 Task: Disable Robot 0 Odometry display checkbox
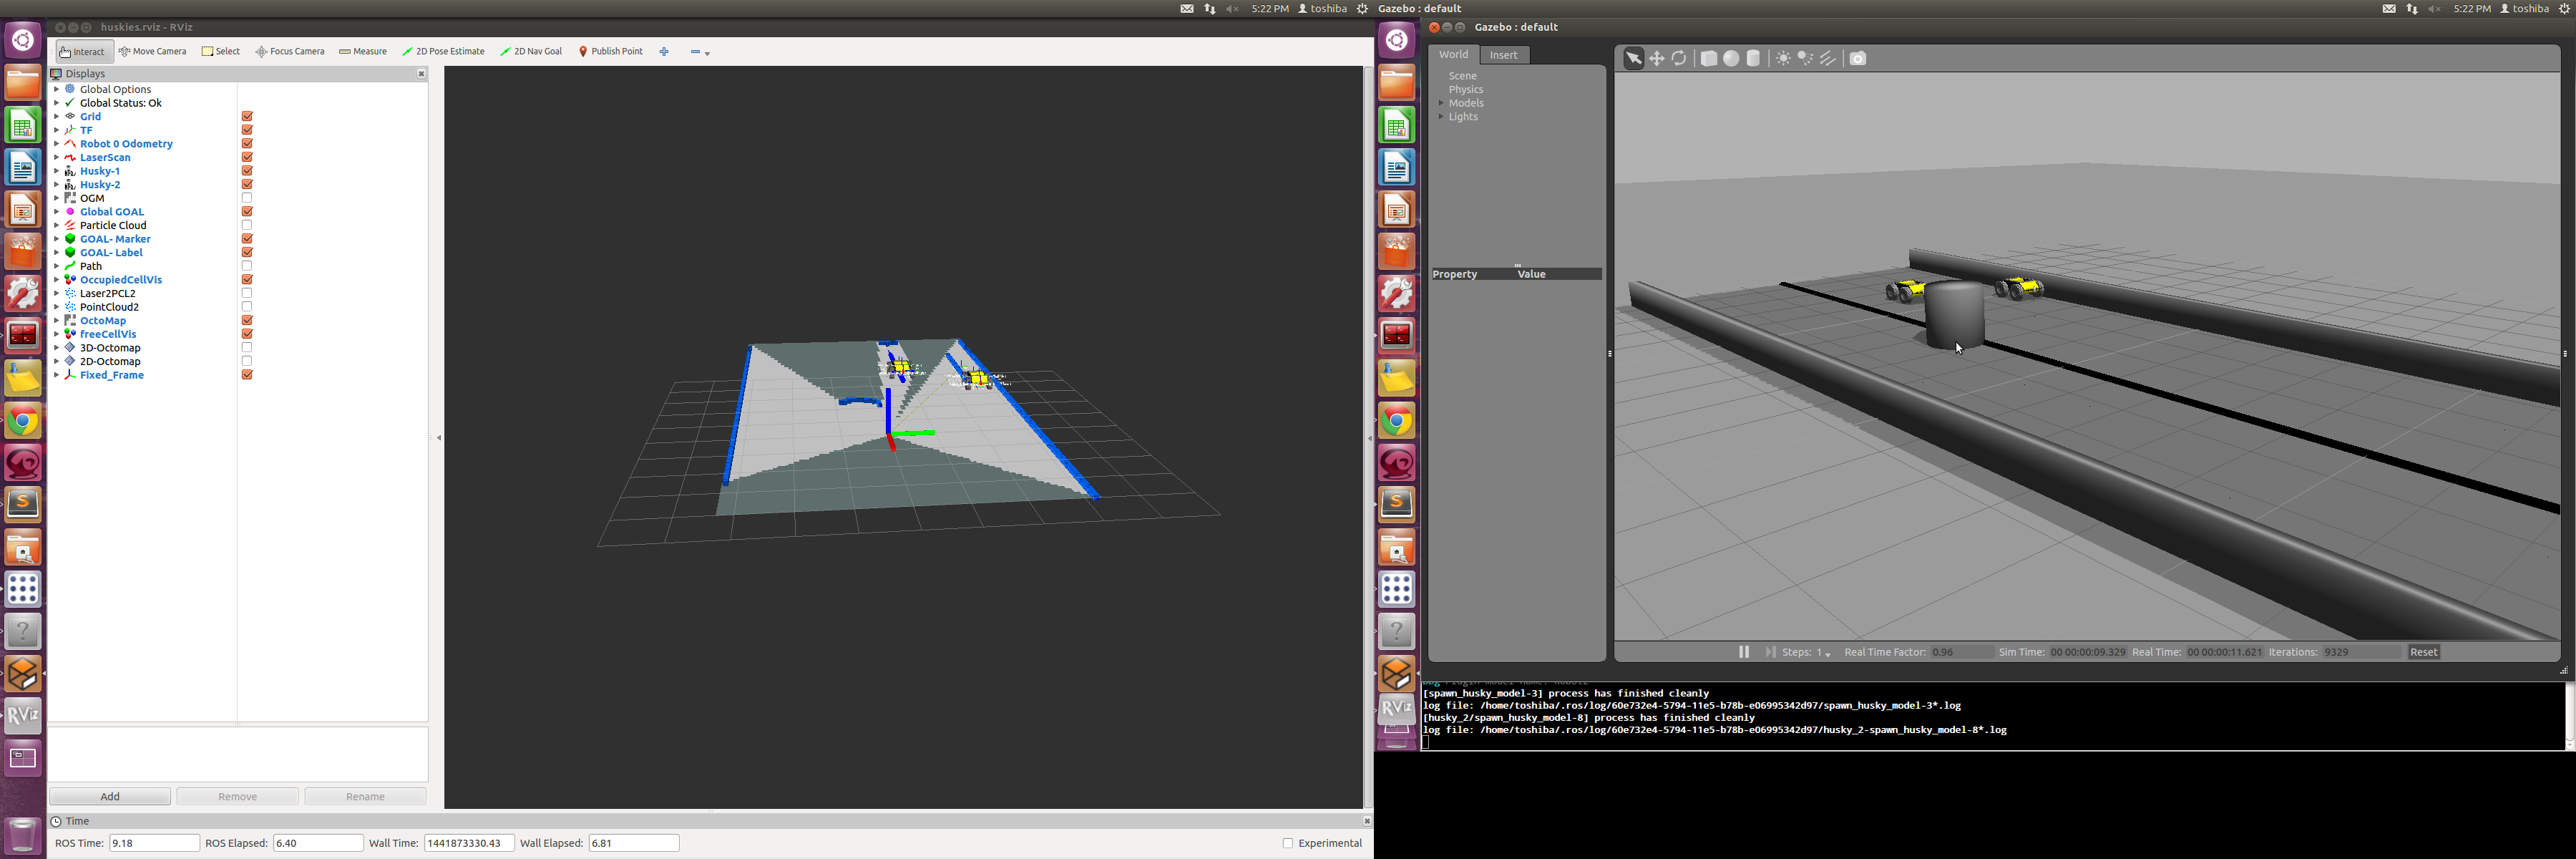coord(247,144)
